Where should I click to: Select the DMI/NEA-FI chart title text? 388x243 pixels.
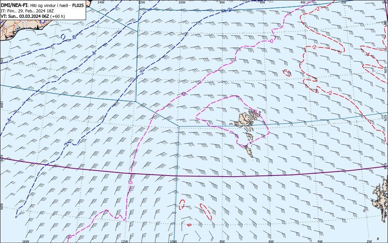click(x=14, y=5)
